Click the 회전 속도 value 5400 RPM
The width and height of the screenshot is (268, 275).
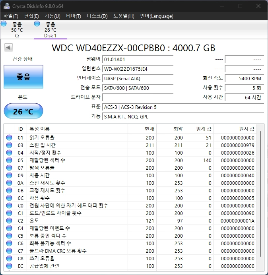(244, 78)
